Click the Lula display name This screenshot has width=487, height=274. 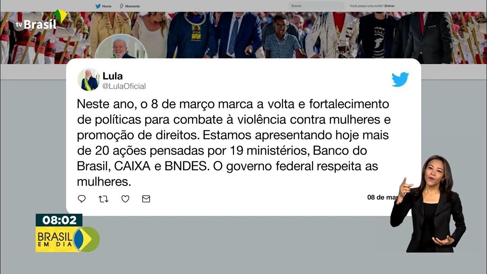[113, 76]
